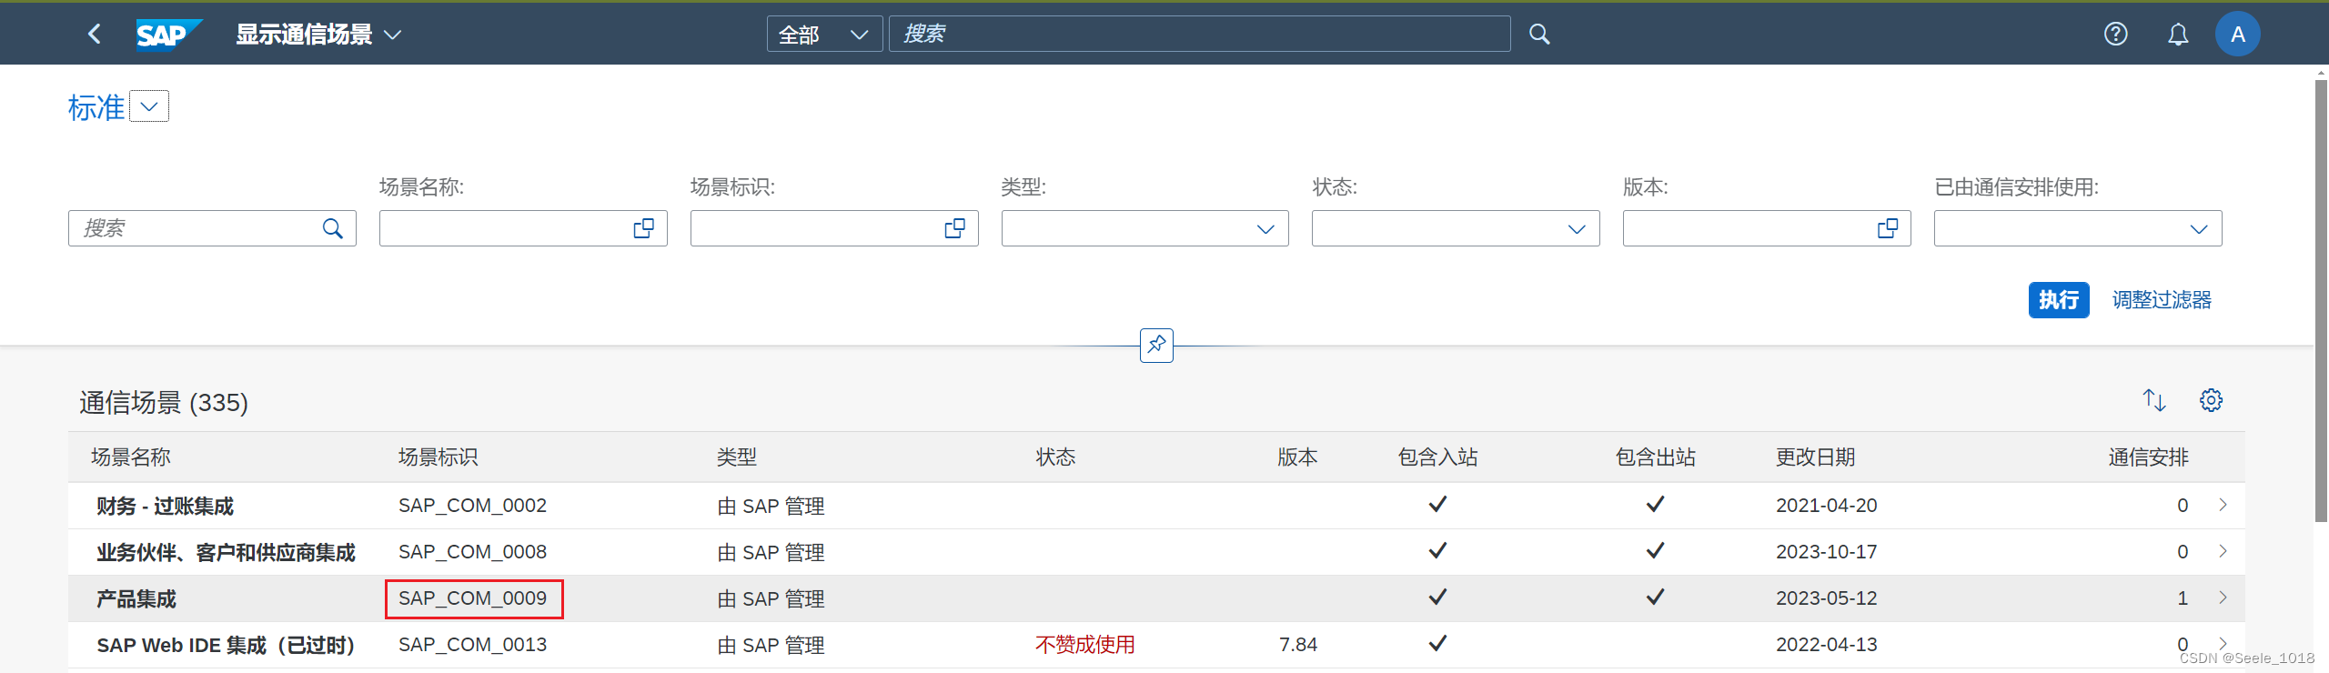Open 全部 search scope dropdown

pyautogui.click(x=824, y=34)
